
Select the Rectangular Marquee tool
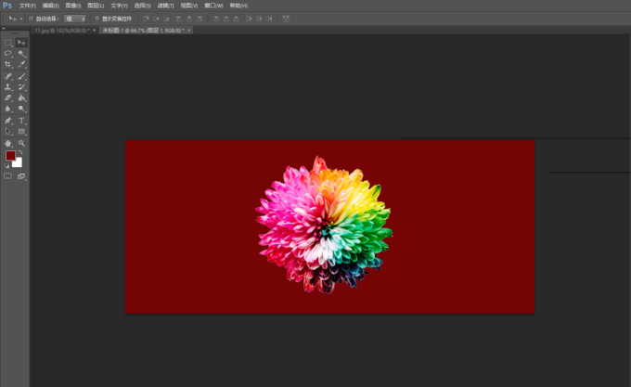click(8, 43)
